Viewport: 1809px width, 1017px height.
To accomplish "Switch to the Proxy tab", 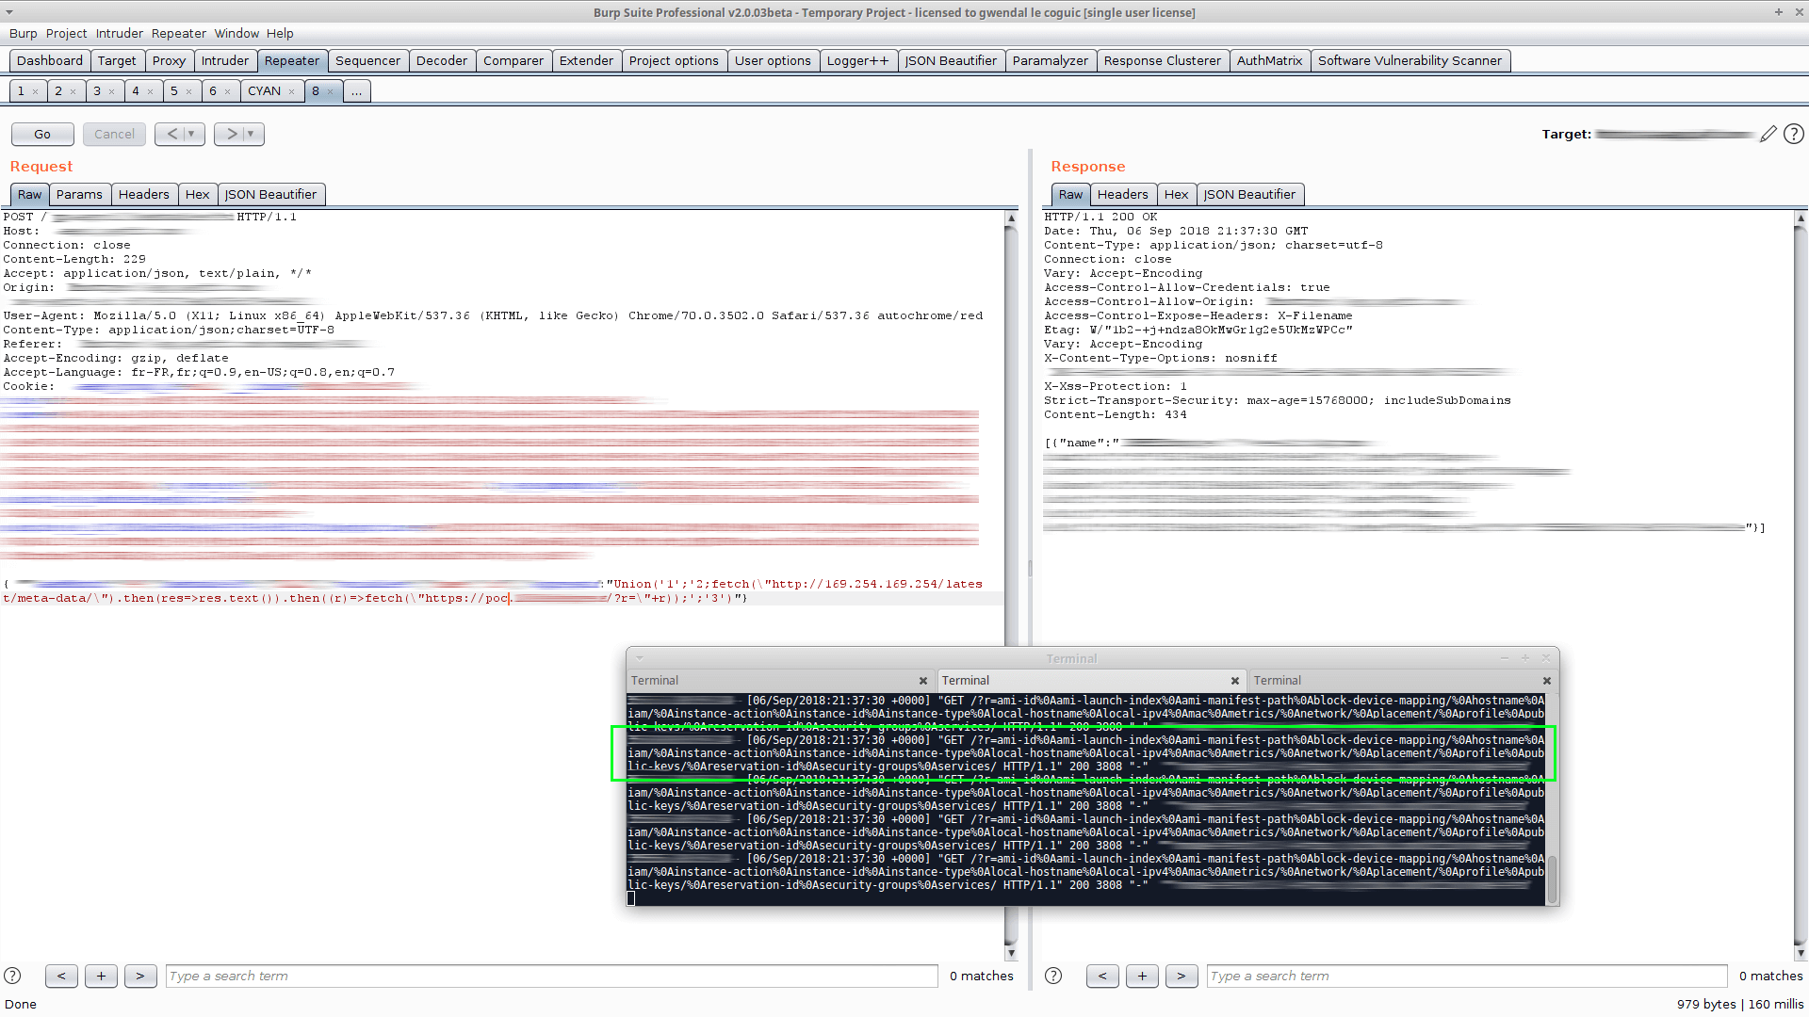I will coord(169,61).
